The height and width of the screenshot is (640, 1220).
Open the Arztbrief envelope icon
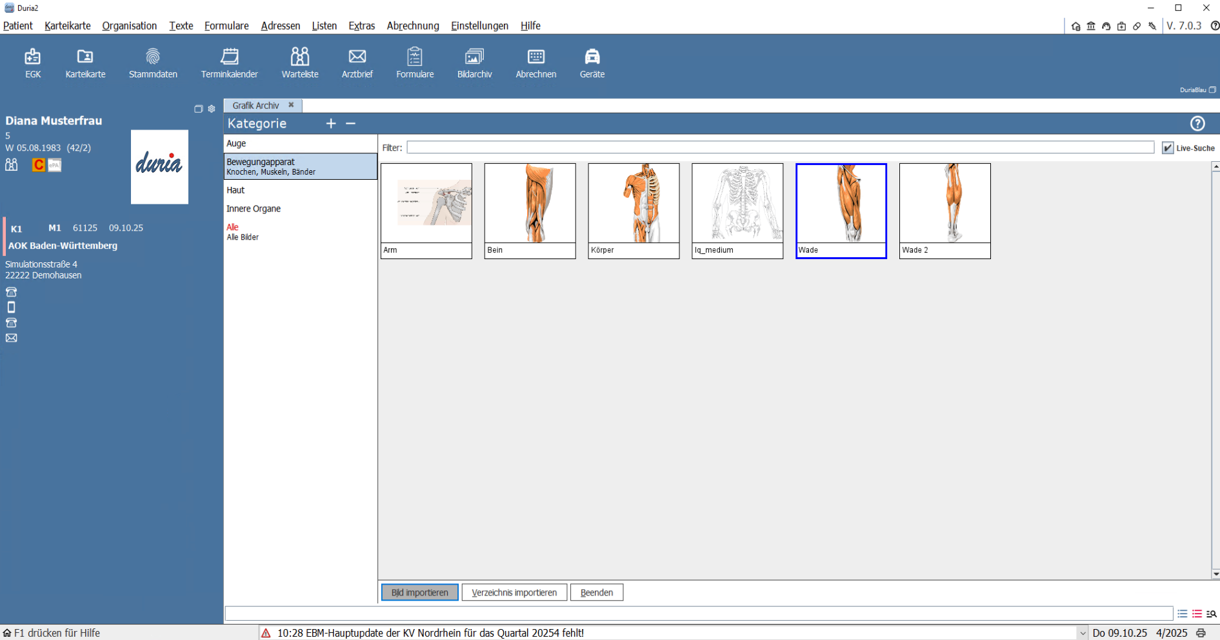(x=357, y=63)
